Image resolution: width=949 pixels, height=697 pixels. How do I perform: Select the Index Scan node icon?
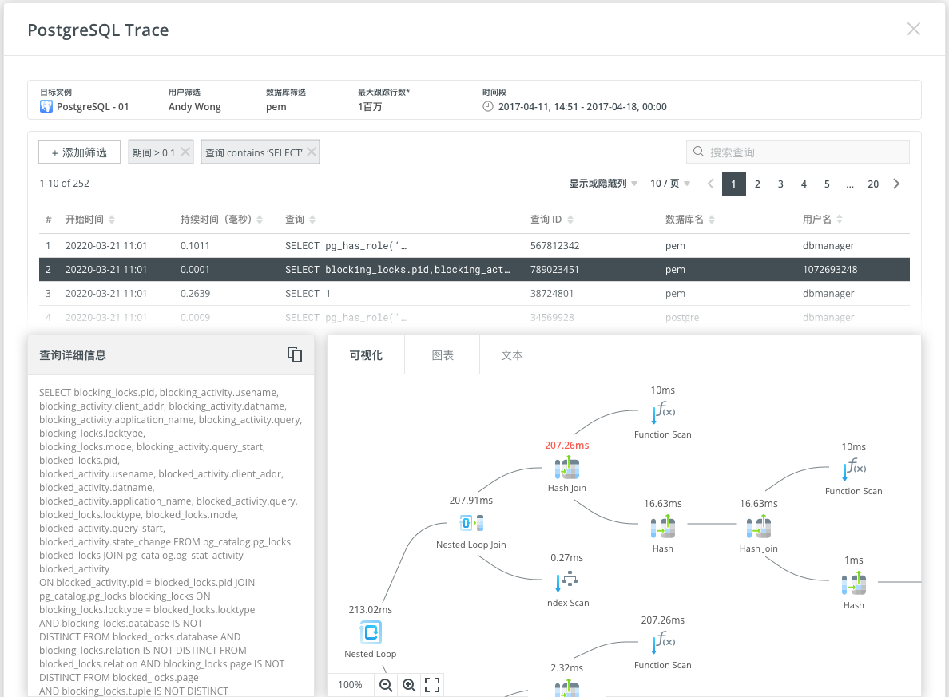567,581
